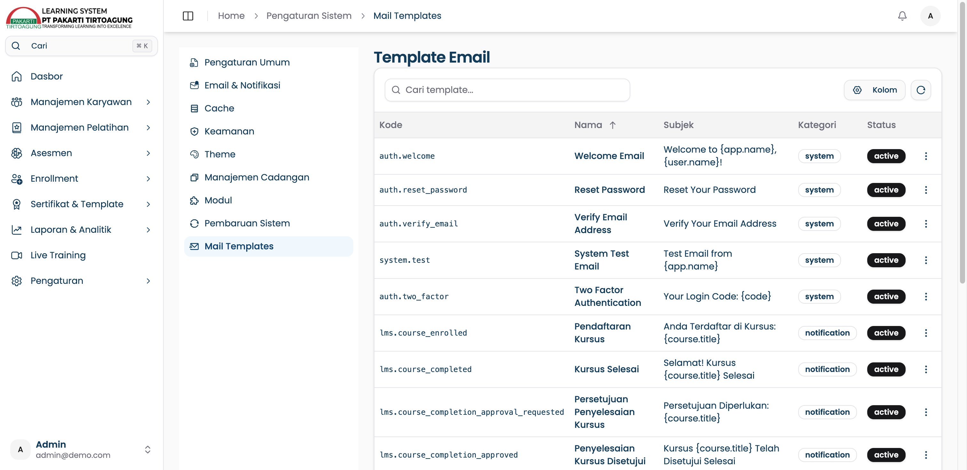The image size is (967, 470).
Task: Click the Kode column header
Action: (390, 125)
